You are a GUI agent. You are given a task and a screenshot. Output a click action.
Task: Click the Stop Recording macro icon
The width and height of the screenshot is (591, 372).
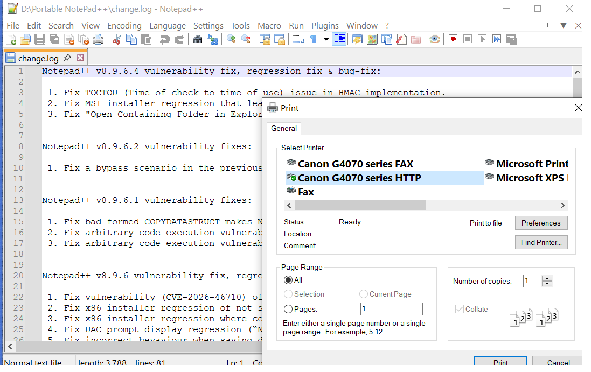coord(468,39)
